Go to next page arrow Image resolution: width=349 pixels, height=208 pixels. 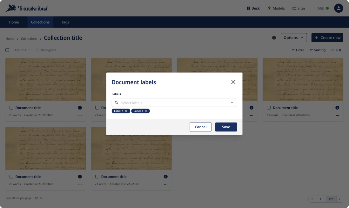pos(339,199)
